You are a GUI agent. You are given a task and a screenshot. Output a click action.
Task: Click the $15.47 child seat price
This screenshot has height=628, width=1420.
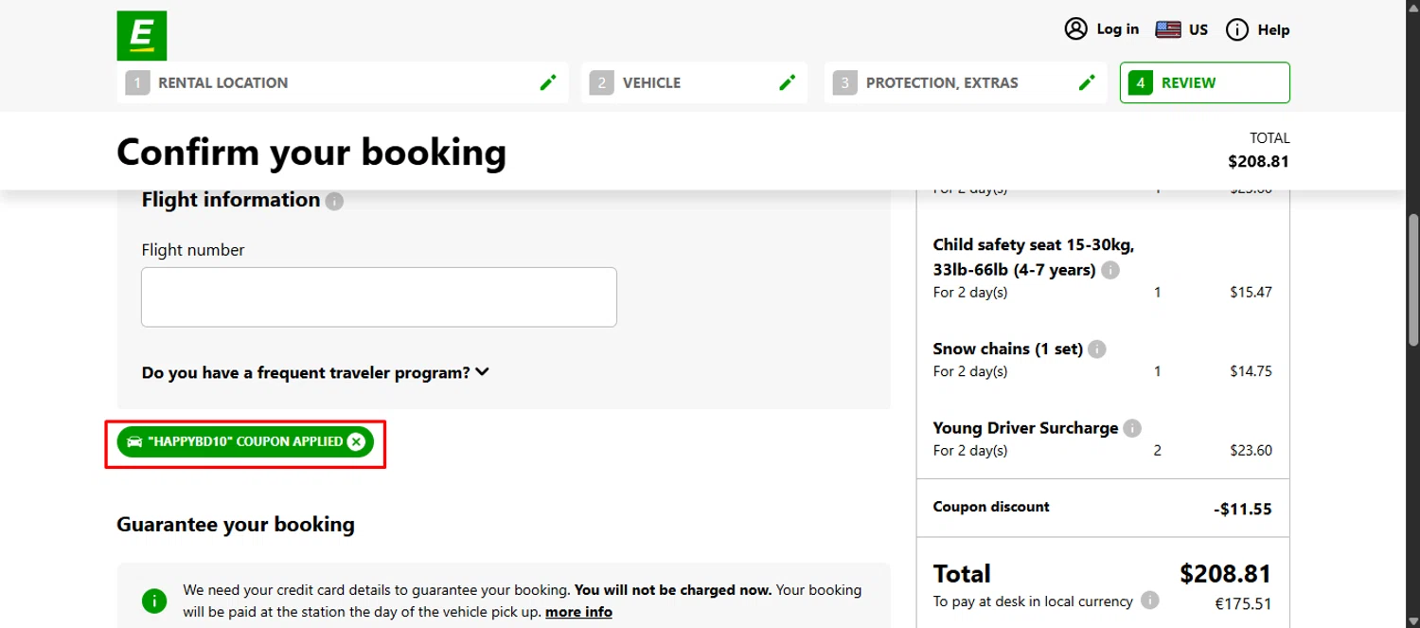coord(1251,292)
